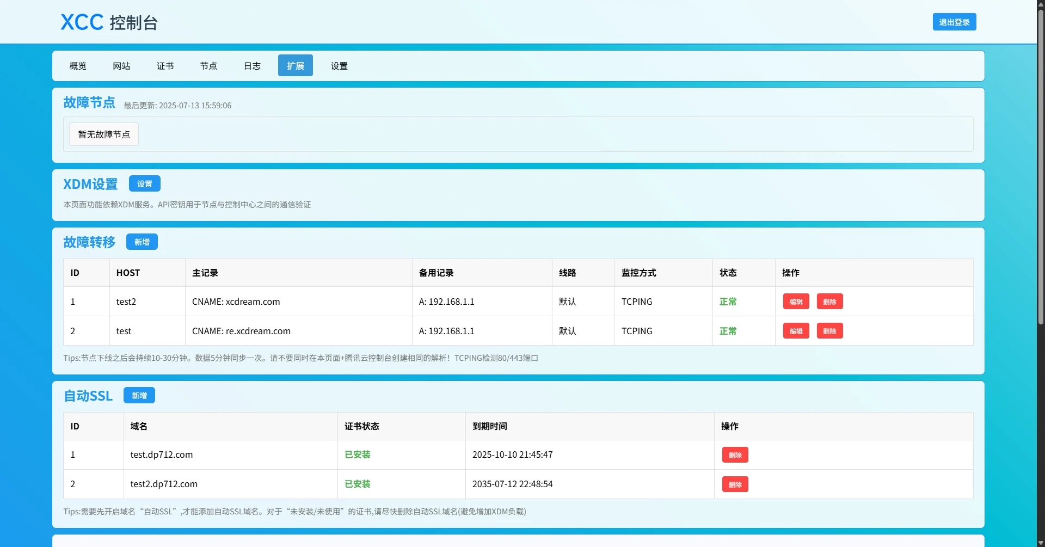Delete the re.xcdream.com failover row

pos(829,331)
